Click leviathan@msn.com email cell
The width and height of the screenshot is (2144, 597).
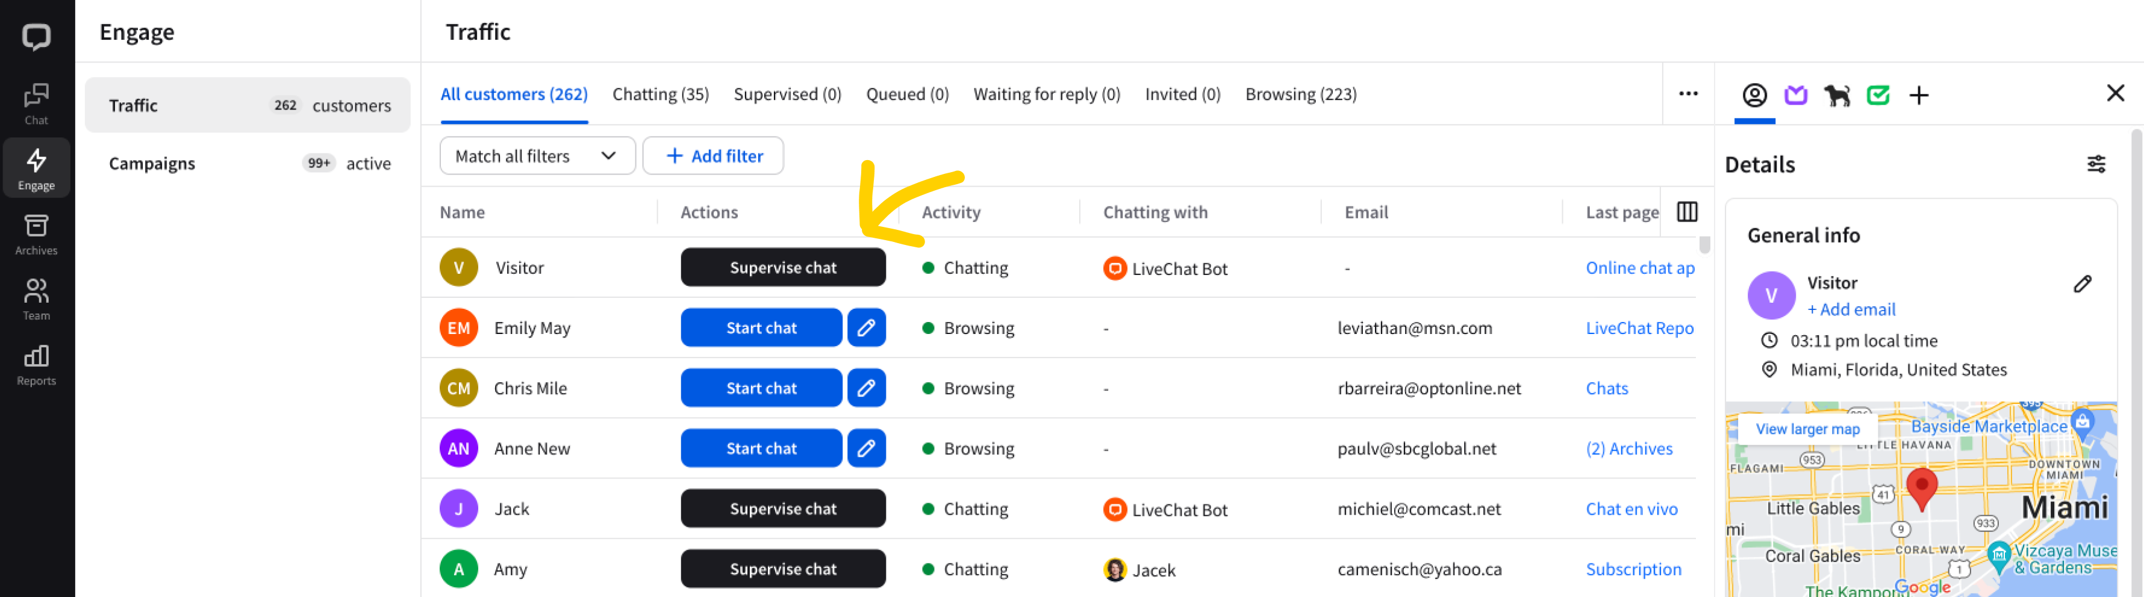(x=1414, y=327)
